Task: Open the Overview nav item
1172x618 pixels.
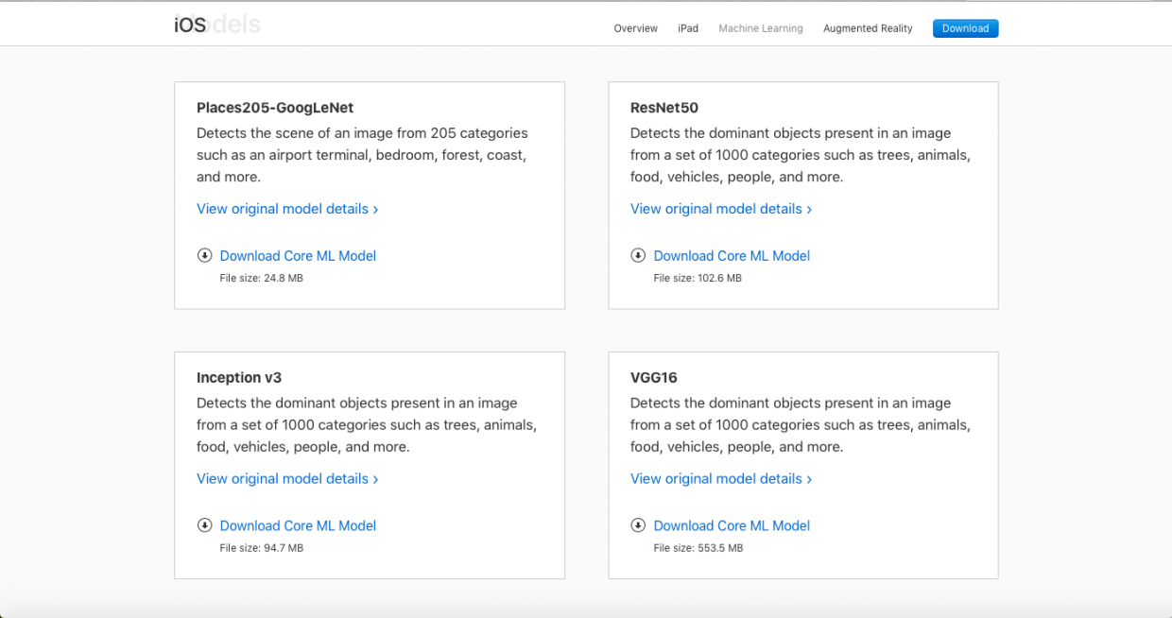Action: pyautogui.click(x=635, y=28)
